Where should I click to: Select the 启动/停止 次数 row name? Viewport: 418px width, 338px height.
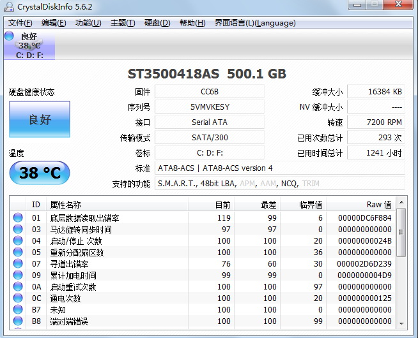(76, 241)
